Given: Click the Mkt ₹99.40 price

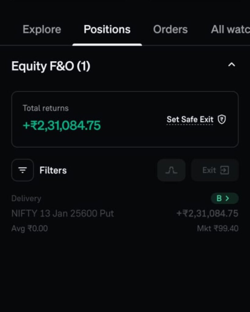Looking at the screenshot, I should pos(218,229).
